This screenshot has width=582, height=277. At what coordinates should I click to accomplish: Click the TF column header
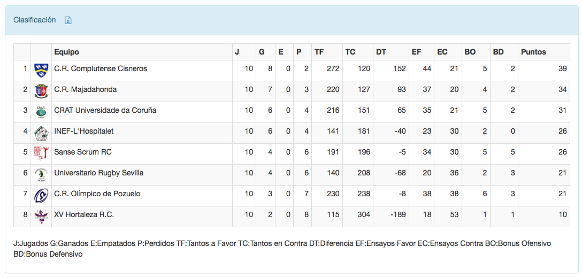pos(319,52)
